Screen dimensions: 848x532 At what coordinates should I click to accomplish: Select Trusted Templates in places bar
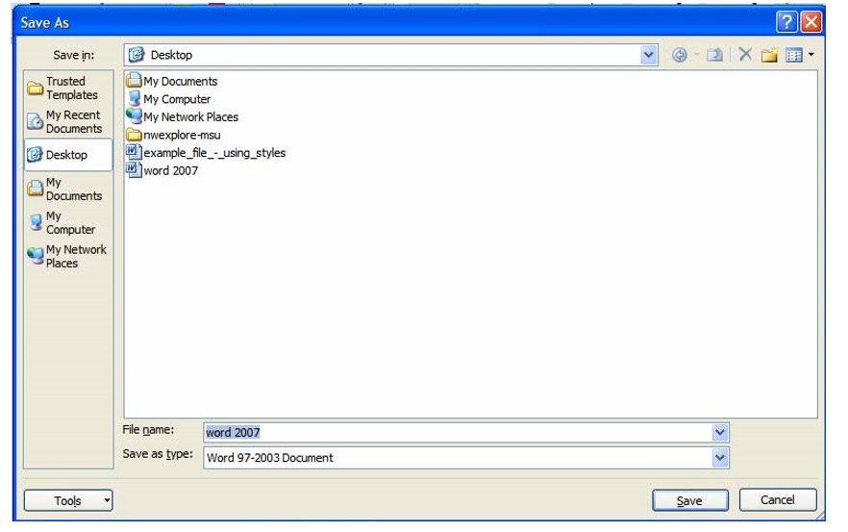[68, 88]
